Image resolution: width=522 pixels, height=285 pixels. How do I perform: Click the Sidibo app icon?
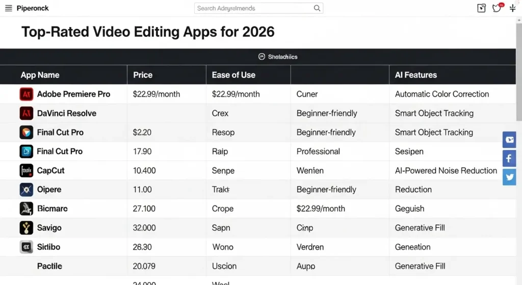point(26,247)
